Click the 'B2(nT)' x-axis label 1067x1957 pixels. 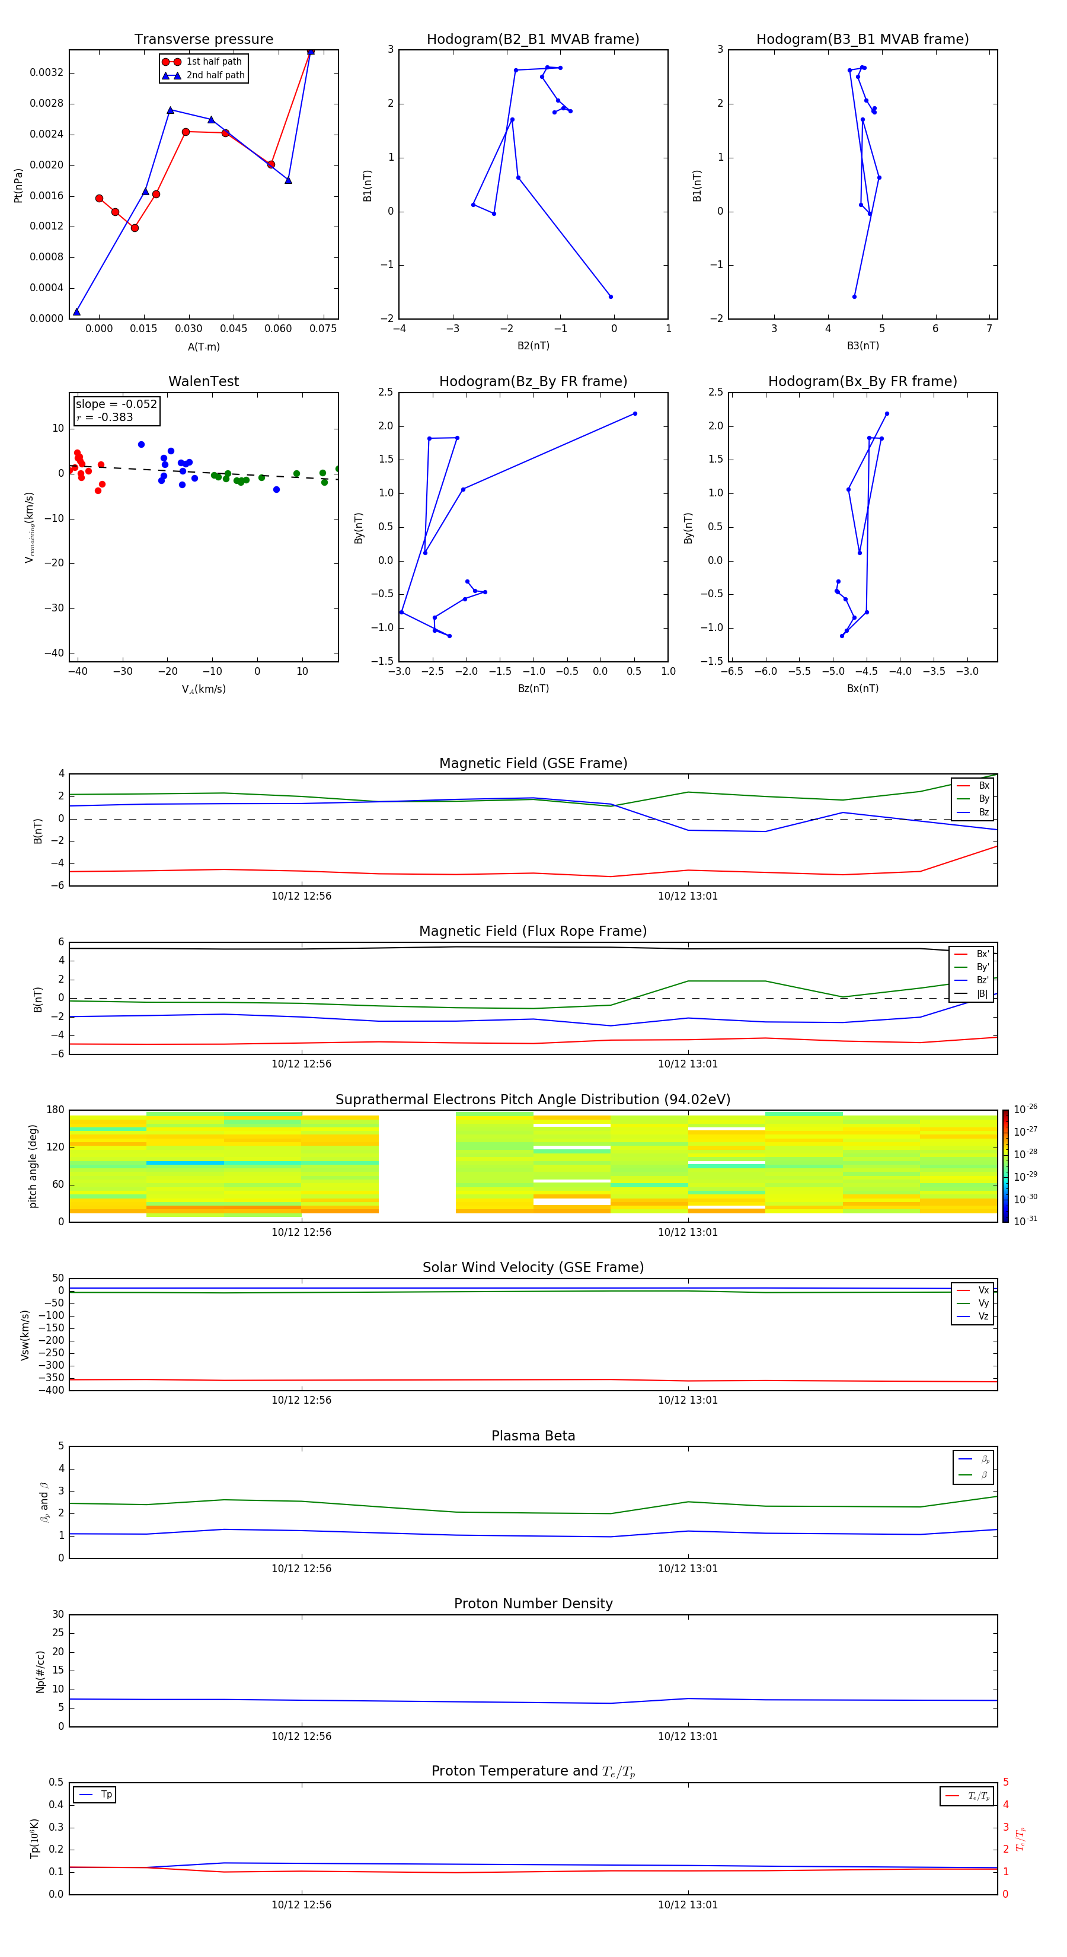[x=533, y=346]
